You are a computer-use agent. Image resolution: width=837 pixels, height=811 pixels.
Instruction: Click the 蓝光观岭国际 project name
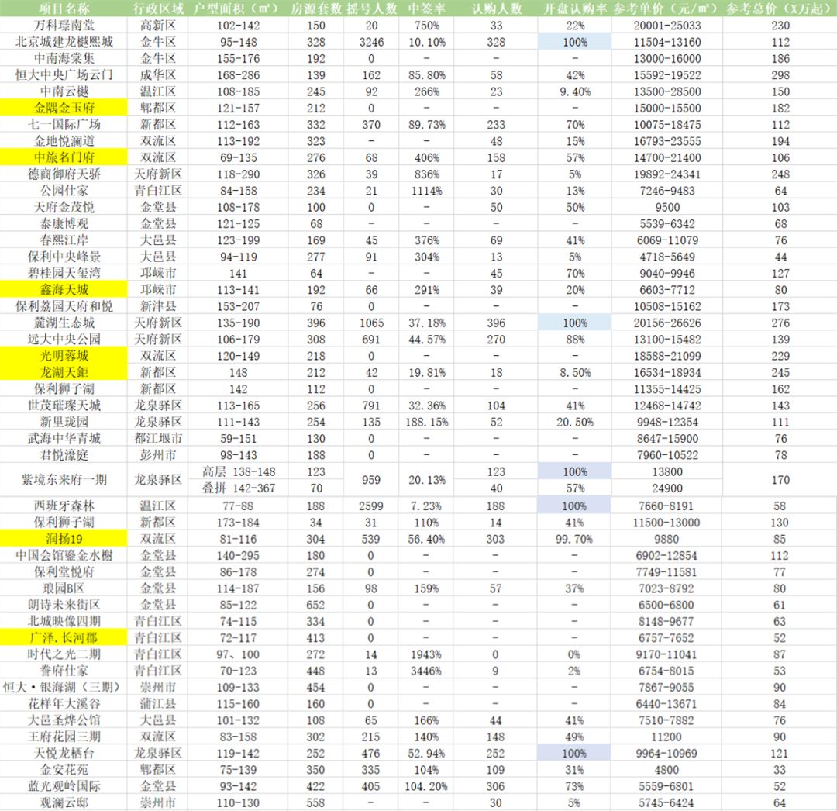coord(64,786)
